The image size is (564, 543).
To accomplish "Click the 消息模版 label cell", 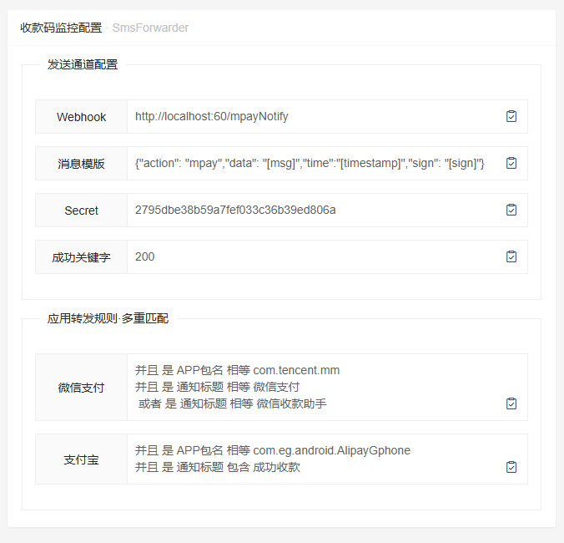I will click(81, 164).
